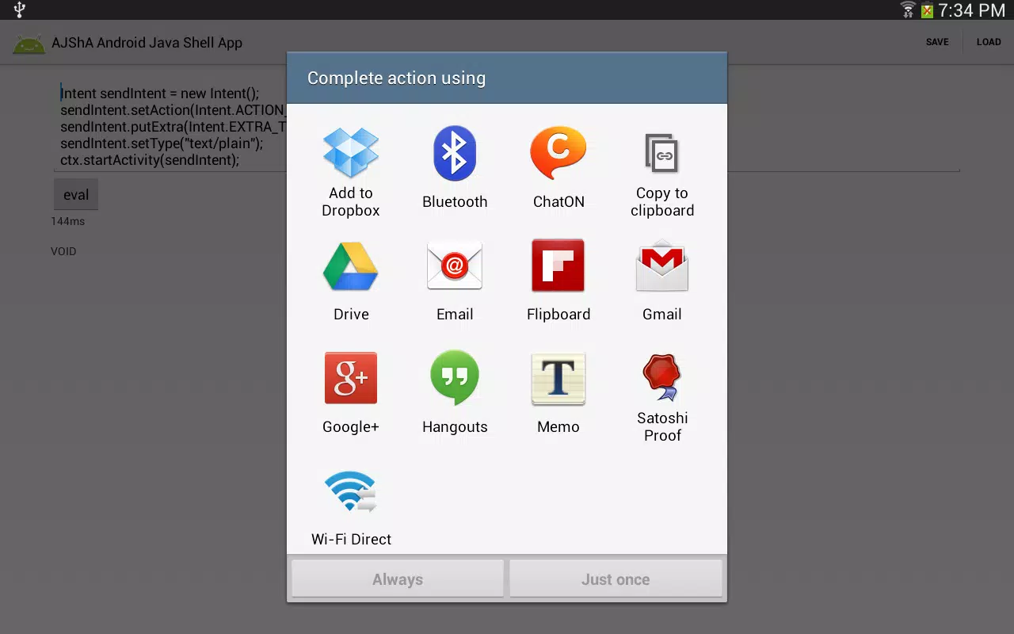
Task: Tap the Just once button
Action: point(616,579)
